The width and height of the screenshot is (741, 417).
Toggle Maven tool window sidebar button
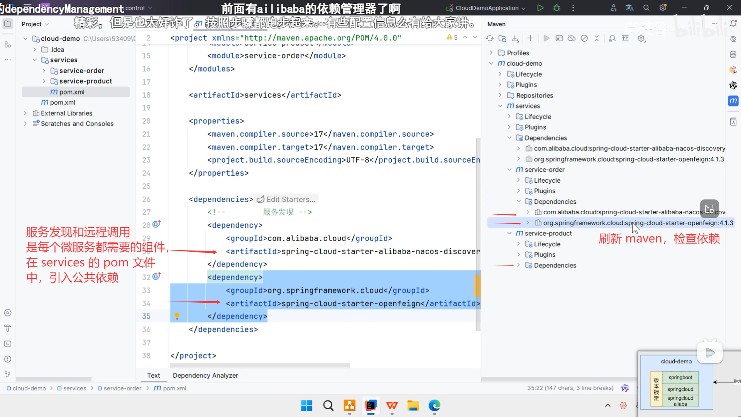tap(733, 101)
